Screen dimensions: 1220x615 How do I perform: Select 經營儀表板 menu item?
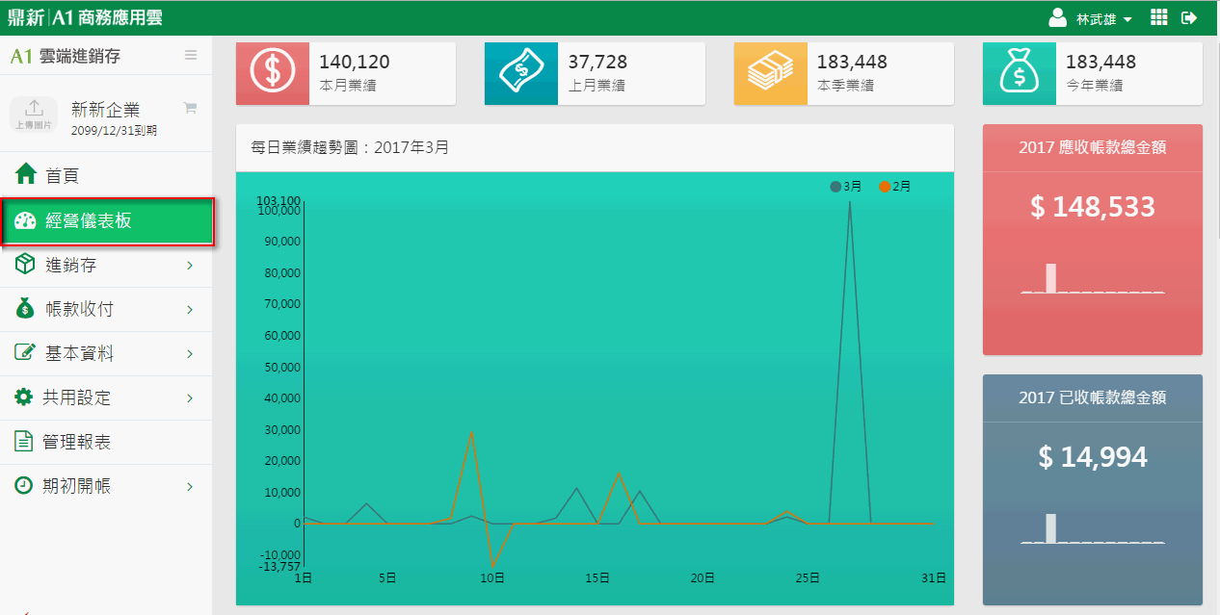[106, 221]
